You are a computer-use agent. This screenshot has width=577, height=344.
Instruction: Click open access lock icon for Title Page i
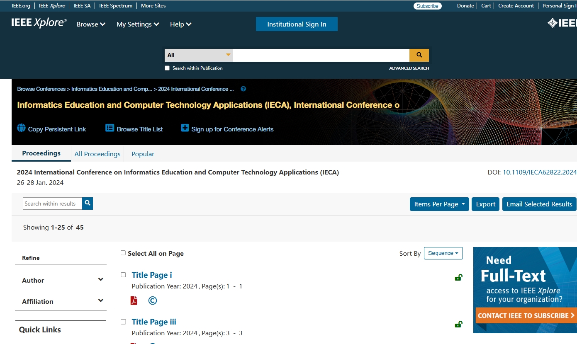(458, 277)
